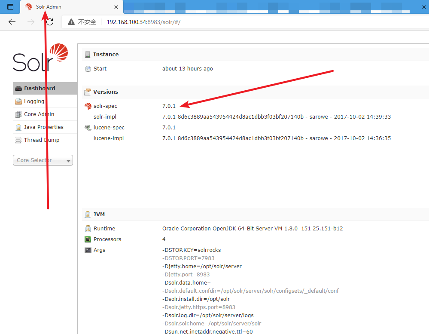Click the Logging inbox icon
The width and height of the screenshot is (429, 334).
coord(18,101)
